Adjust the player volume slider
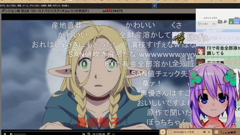The height and width of the screenshot is (135, 240). (x=20, y=134)
